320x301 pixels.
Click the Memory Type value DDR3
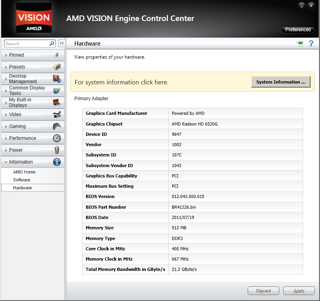pos(177,238)
